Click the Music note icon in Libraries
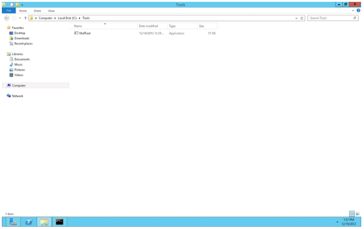This screenshot has width=364, height=229. (11, 65)
